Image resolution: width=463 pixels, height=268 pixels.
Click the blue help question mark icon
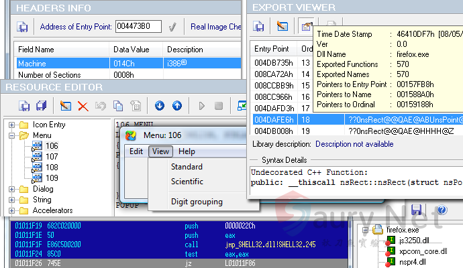click(x=442, y=210)
